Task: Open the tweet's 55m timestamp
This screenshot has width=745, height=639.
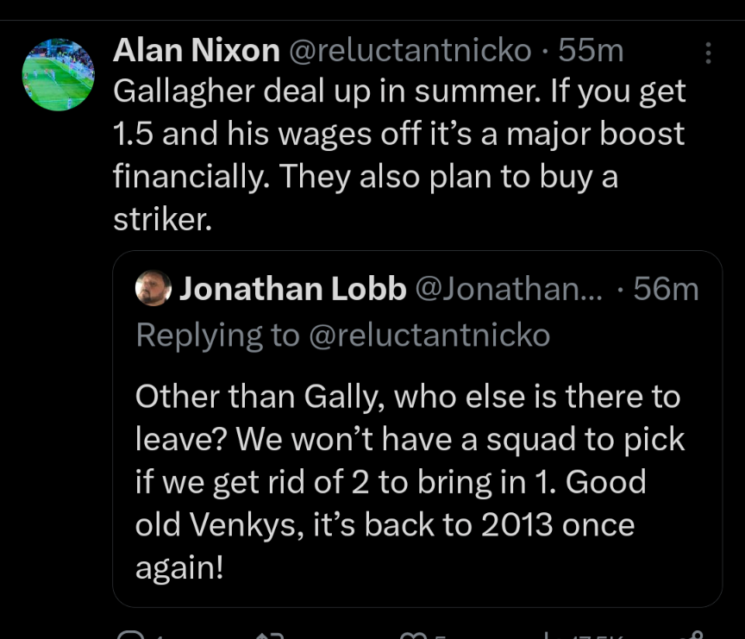Action: (x=591, y=50)
